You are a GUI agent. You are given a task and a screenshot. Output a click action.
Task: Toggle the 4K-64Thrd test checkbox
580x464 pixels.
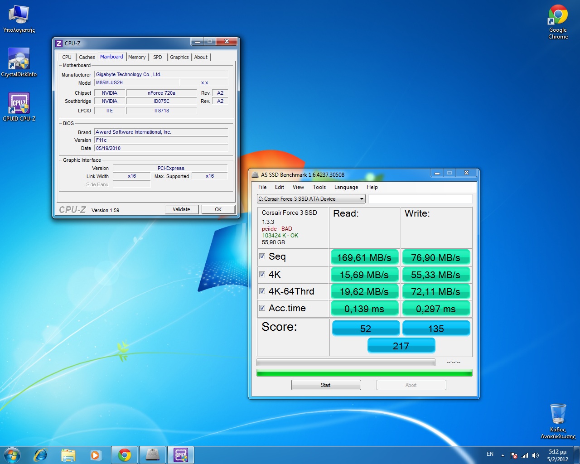(262, 291)
